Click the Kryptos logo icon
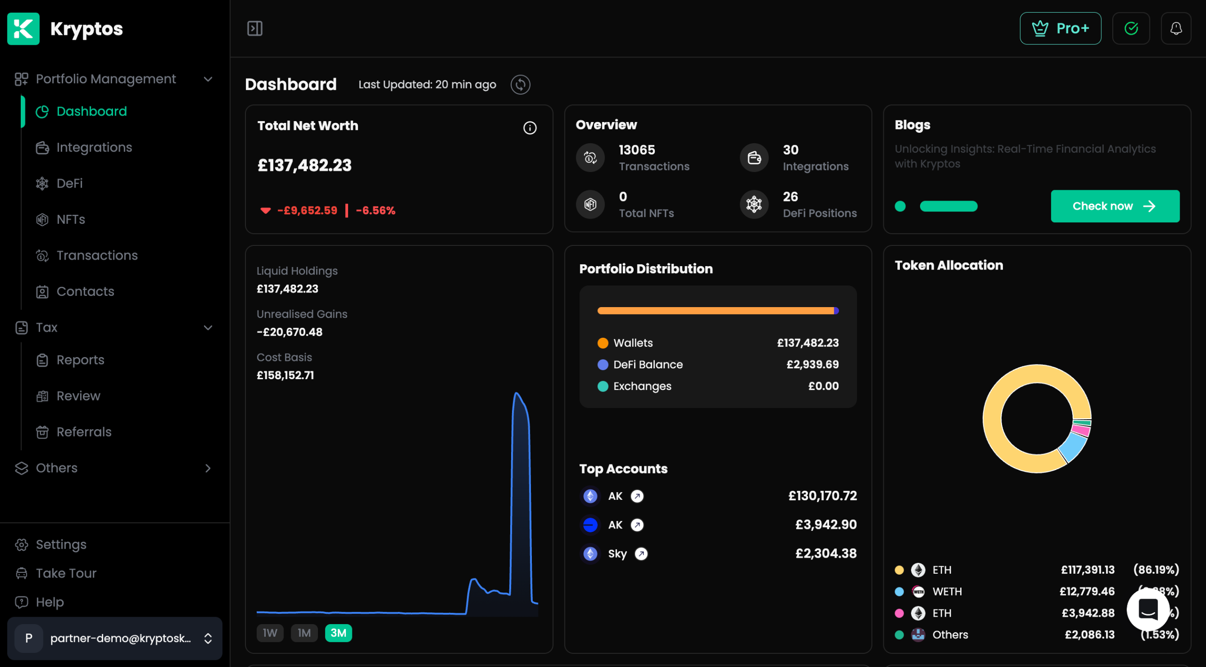This screenshot has height=667, width=1206. pos(24,29)
